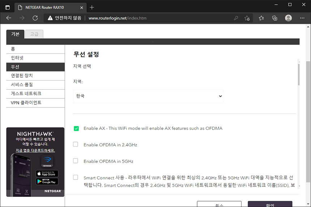
Task: Open a new browser tab
Action: (92, 8)
